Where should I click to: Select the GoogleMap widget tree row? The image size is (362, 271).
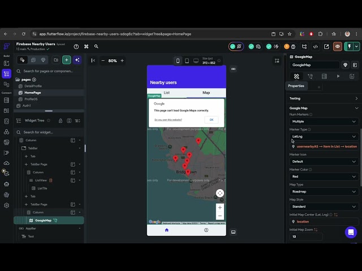tap(49, 221)
